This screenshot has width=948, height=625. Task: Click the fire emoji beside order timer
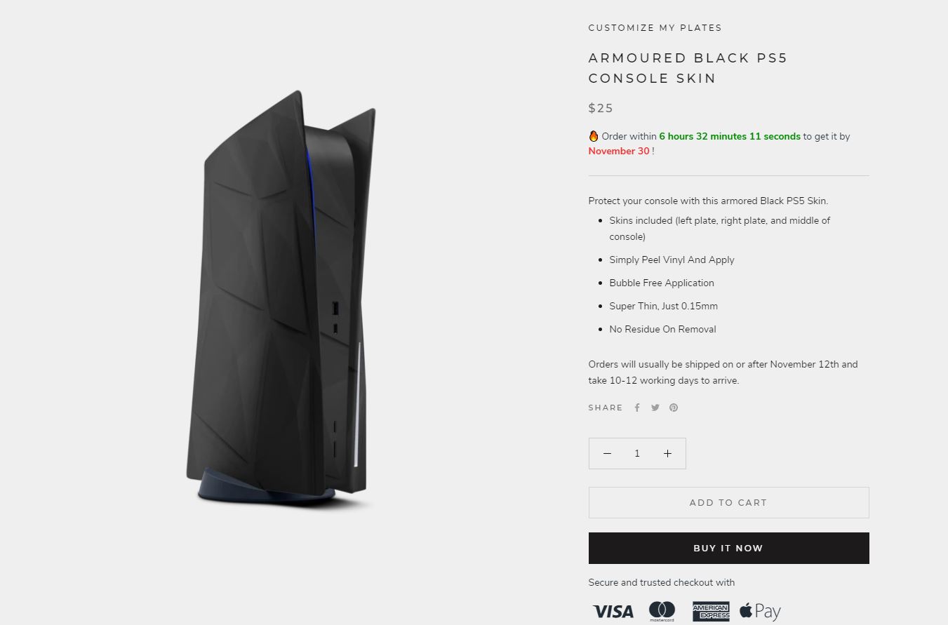click(594, 136)
